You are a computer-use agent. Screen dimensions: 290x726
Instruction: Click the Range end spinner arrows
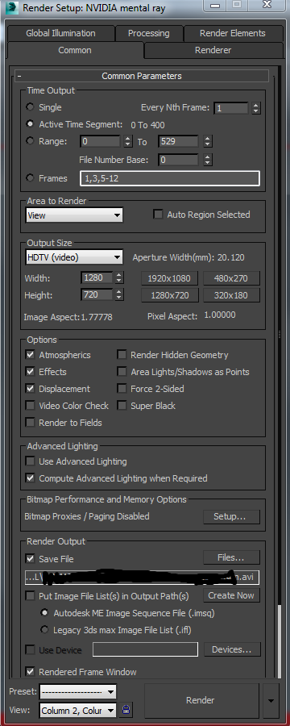pyautogui.click(x=208, y=141)
